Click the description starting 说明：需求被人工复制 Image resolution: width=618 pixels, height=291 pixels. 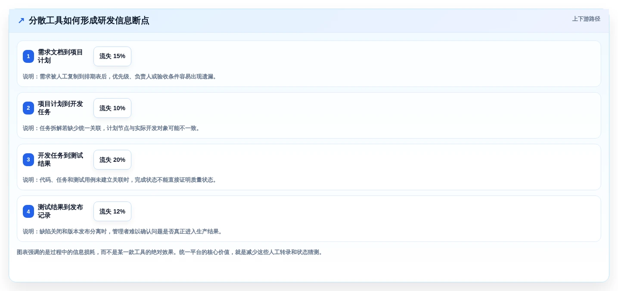[x=121, y=77]
